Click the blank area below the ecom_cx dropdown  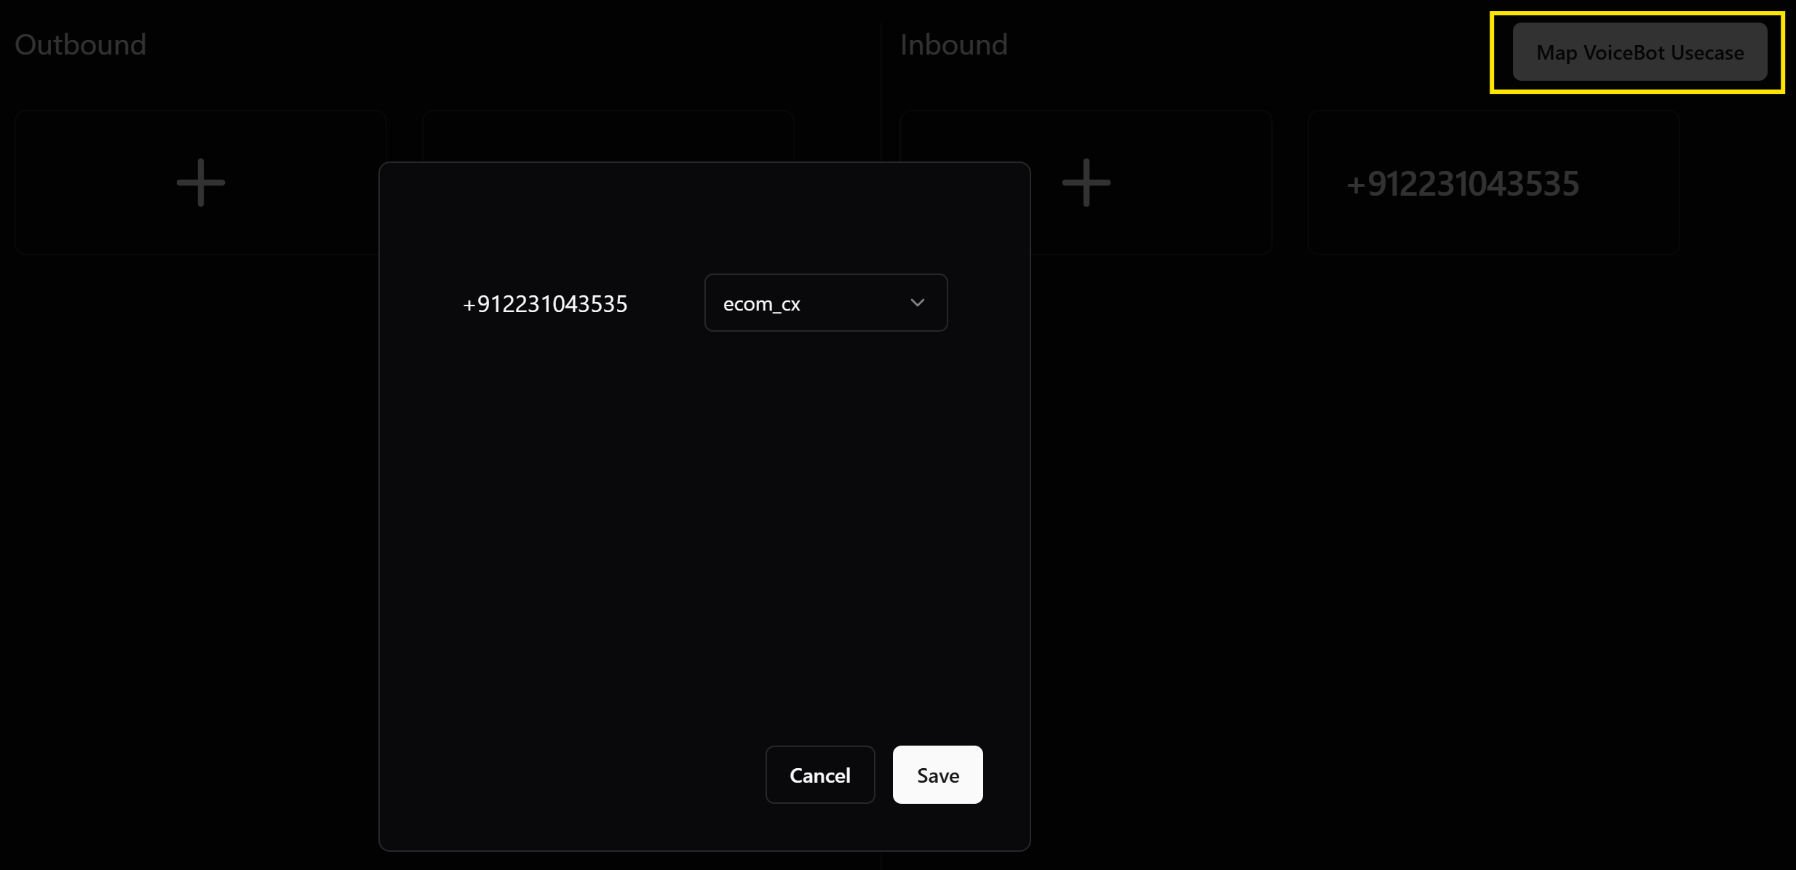(825, 407)
